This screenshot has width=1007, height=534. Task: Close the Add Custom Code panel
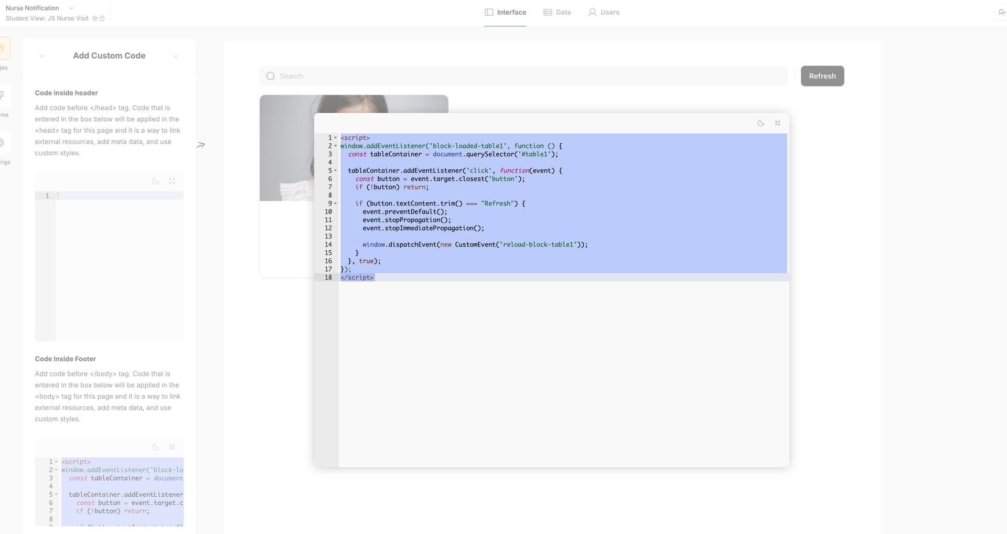[176, 56]
